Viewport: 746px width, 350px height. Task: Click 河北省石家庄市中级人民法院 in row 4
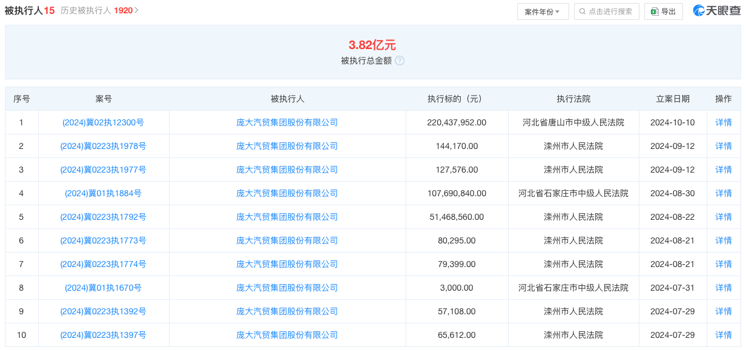coord(573,193)
